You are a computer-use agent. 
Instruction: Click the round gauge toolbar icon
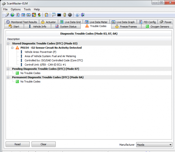(x=70, y=15)
